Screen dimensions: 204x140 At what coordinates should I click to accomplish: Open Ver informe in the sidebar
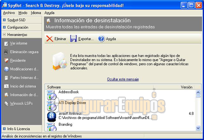point(19,43)
